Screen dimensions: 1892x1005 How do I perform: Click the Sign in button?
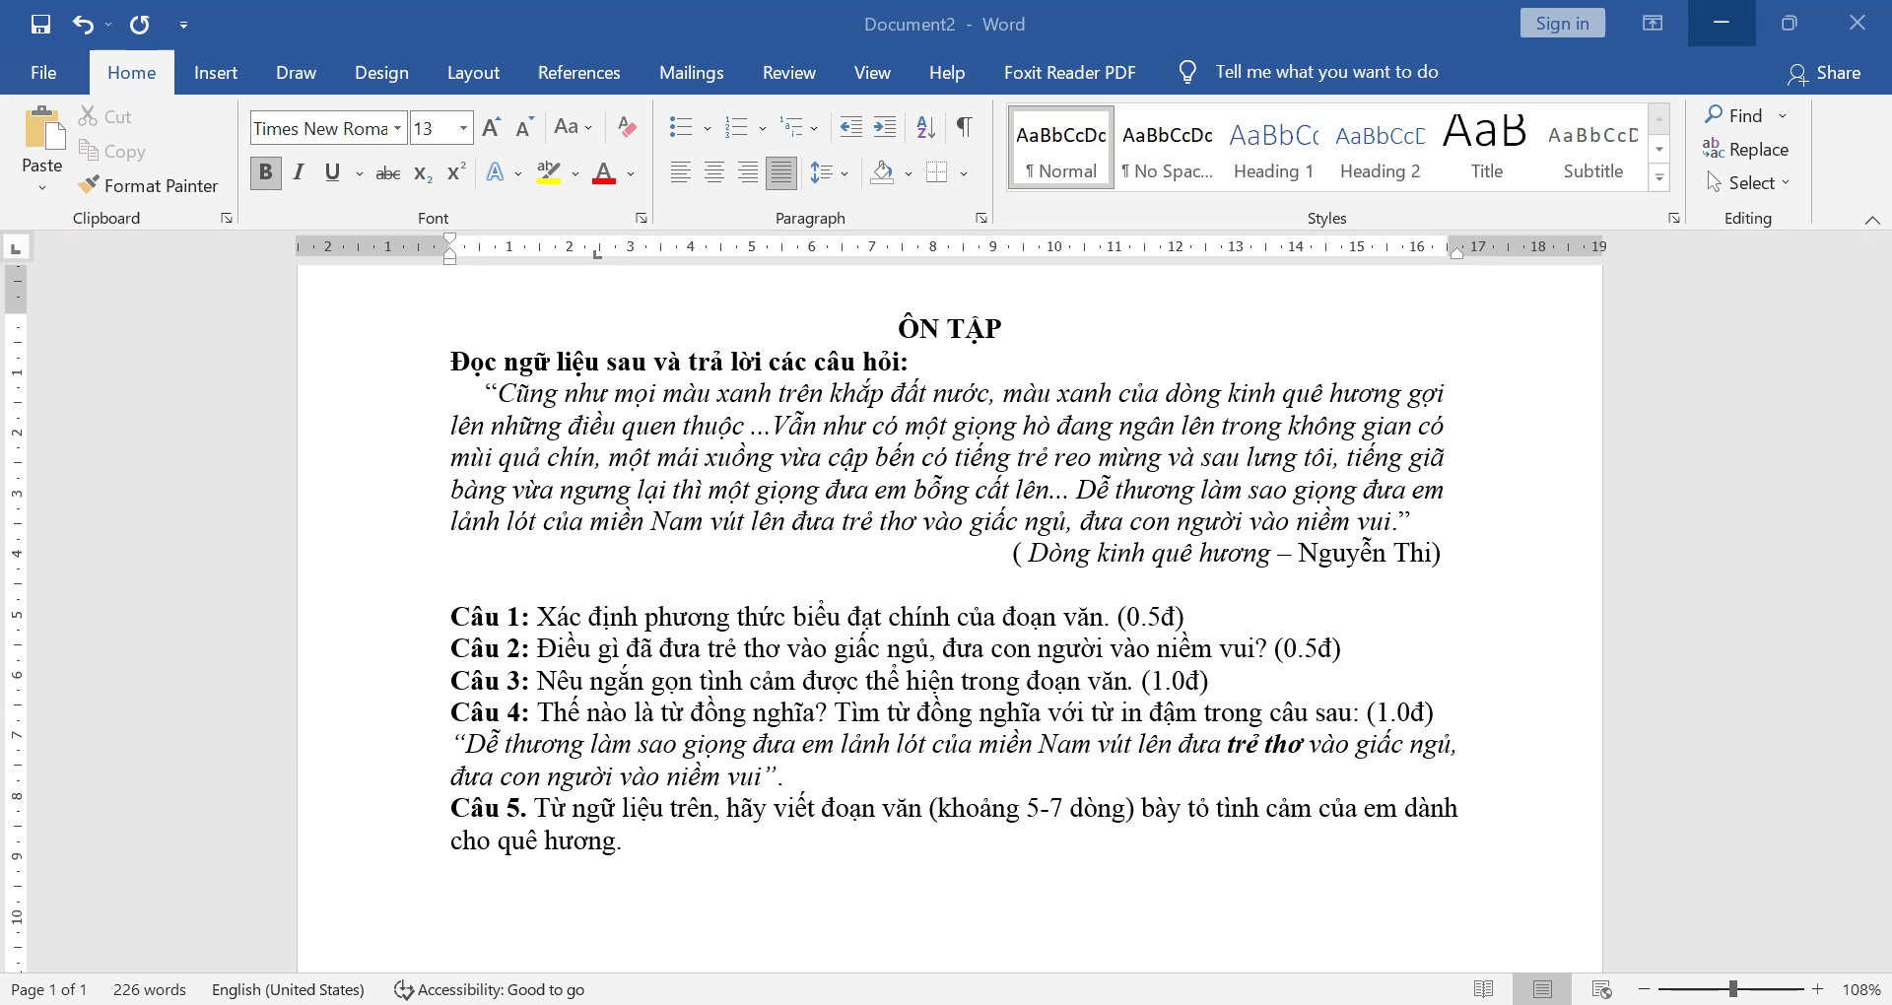1562,23
